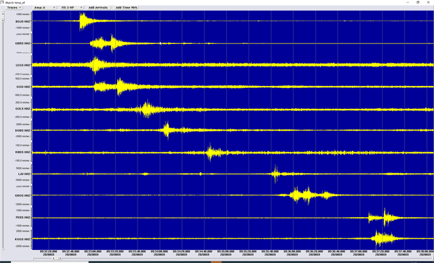Click the 5000 nm/sec scale label on LJU

(23, 168)
